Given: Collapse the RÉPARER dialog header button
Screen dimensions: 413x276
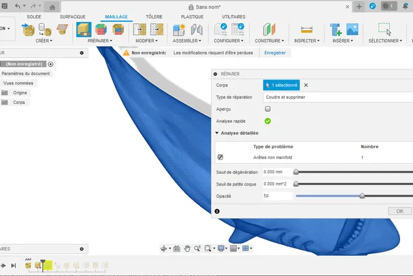Looking at the screenshot, I should tap(216, 74).
